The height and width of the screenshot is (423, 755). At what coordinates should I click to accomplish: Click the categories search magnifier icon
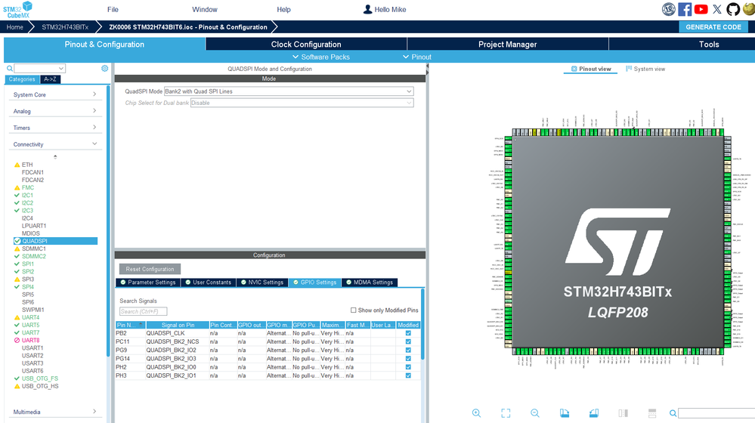(x=10, y=68)
